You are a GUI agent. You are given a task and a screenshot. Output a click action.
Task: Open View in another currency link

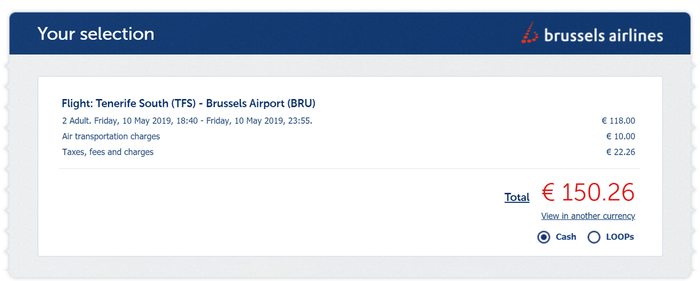[x=588, y=216]
